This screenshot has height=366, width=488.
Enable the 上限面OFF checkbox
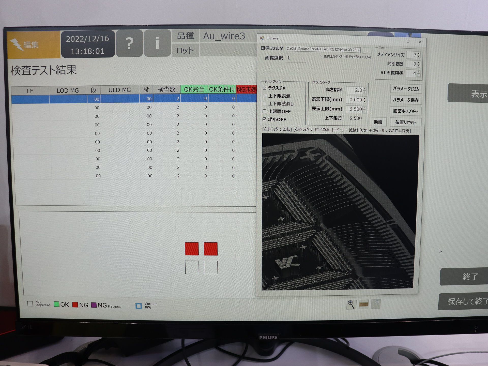point(265,111)
